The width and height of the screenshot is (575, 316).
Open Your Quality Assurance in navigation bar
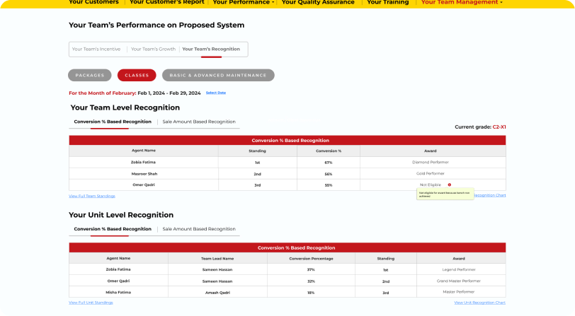(318, 3)
